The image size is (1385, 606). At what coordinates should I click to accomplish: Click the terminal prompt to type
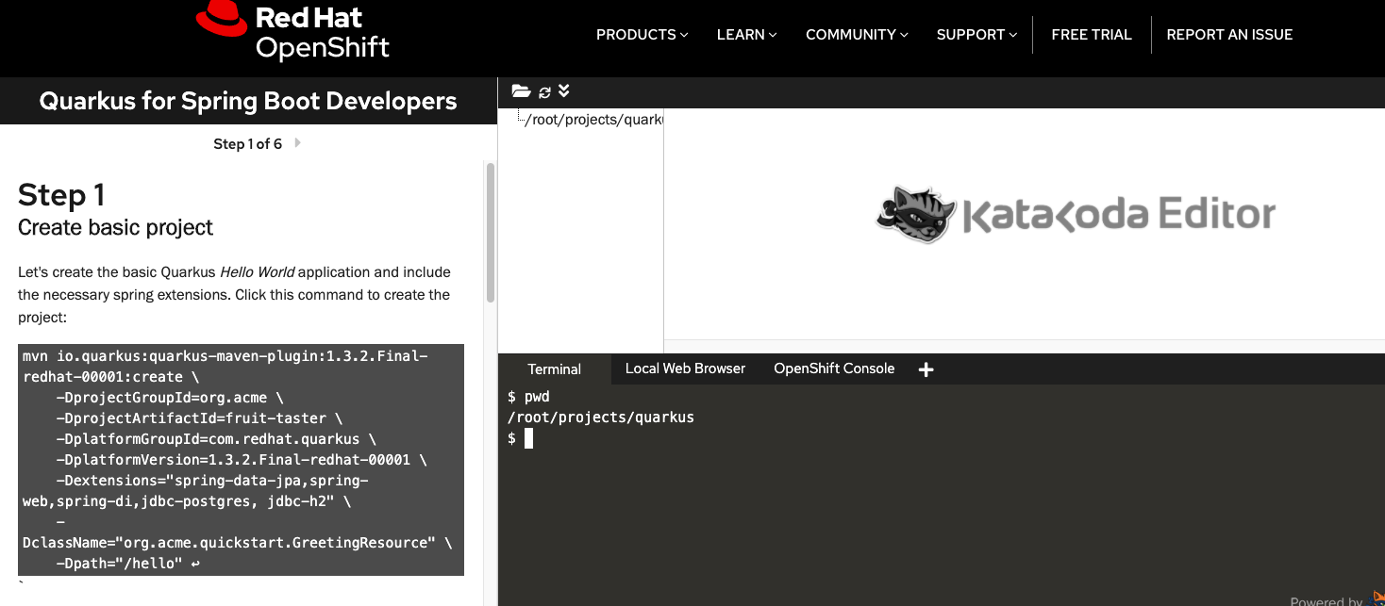[528, 437]
